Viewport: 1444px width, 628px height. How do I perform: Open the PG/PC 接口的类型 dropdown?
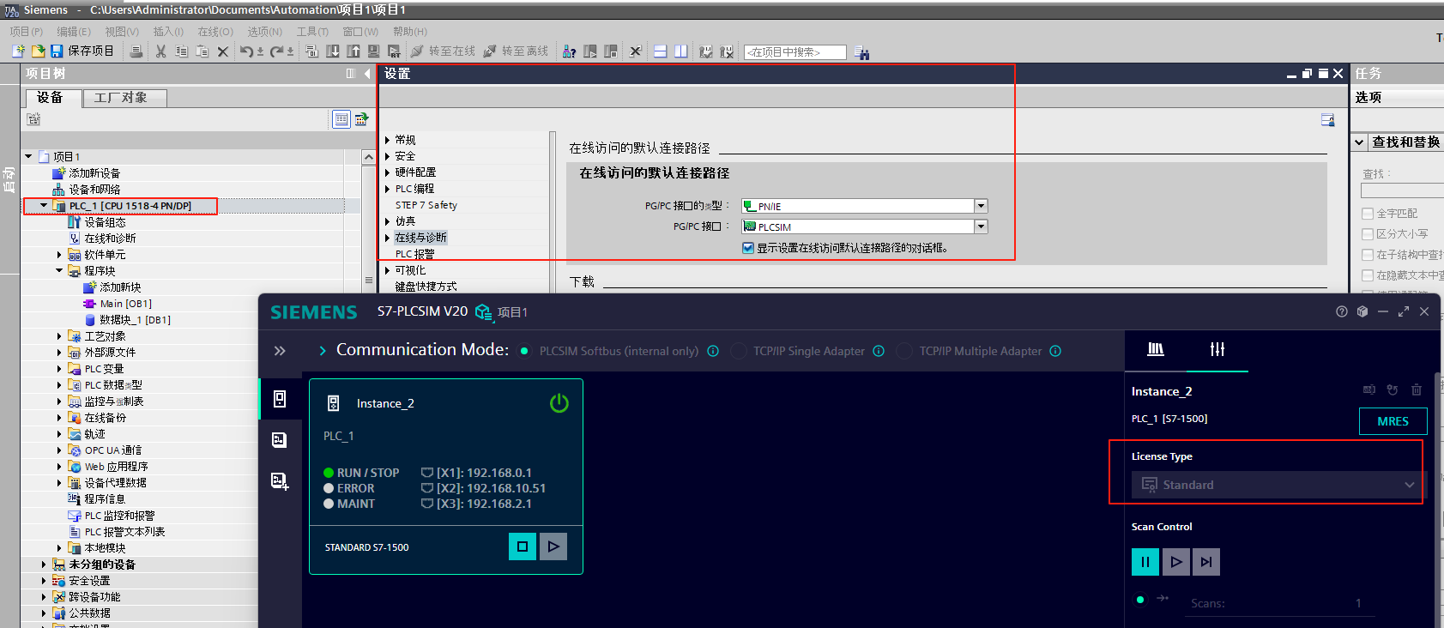point(981,206)
